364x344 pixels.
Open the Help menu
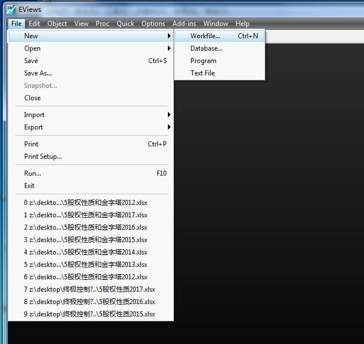click(x=242, y=24)
